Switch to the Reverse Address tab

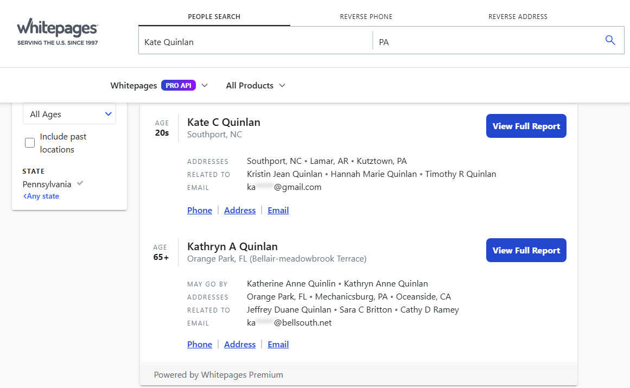tap(518, 16)
